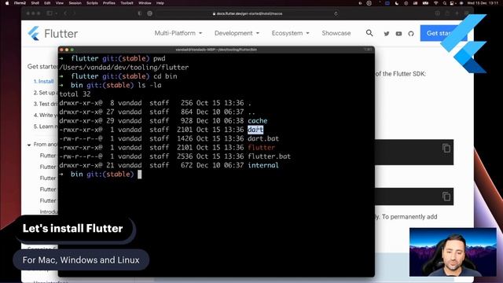Open the Showcase link
This screenshot has height=283, width=503.
336,33
